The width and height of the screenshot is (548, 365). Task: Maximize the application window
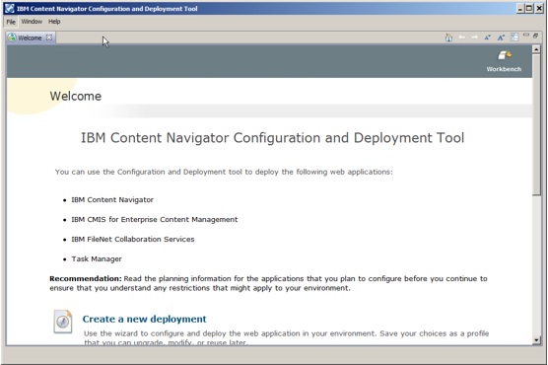529,9
